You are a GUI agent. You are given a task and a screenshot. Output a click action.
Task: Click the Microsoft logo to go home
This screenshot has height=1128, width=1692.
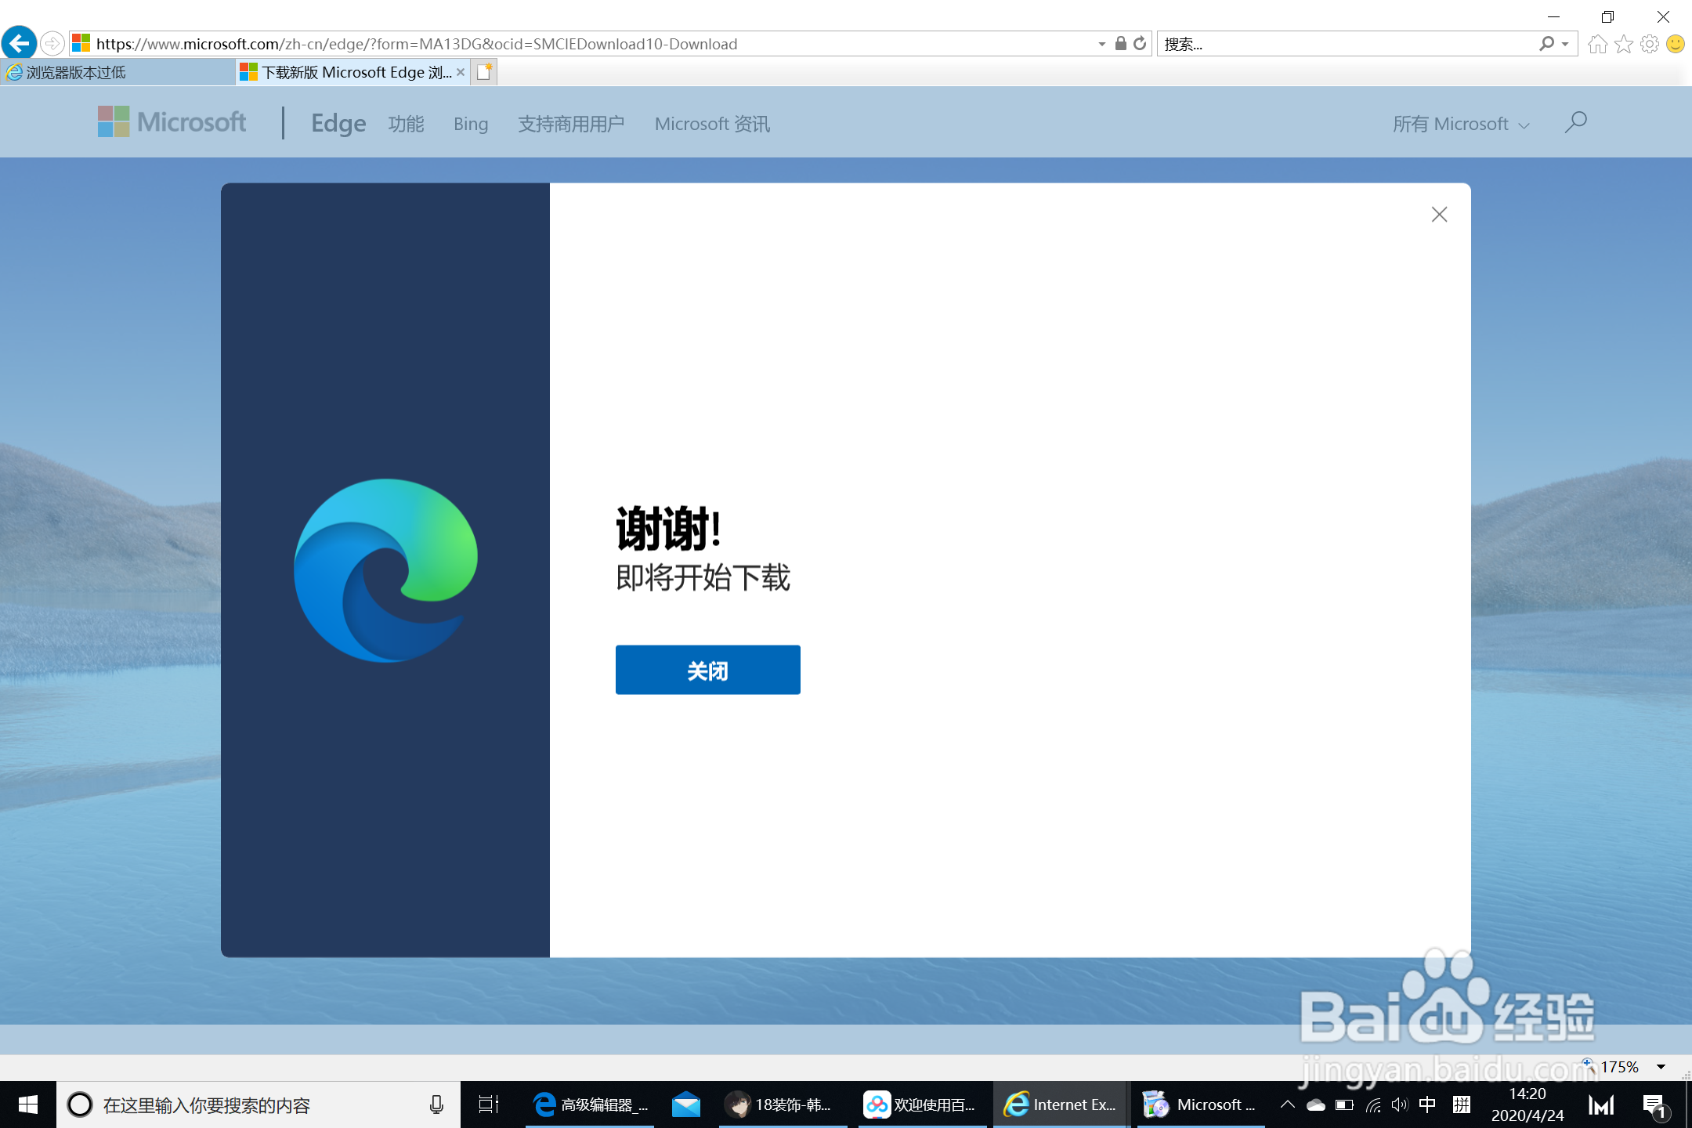coord(172,122)
